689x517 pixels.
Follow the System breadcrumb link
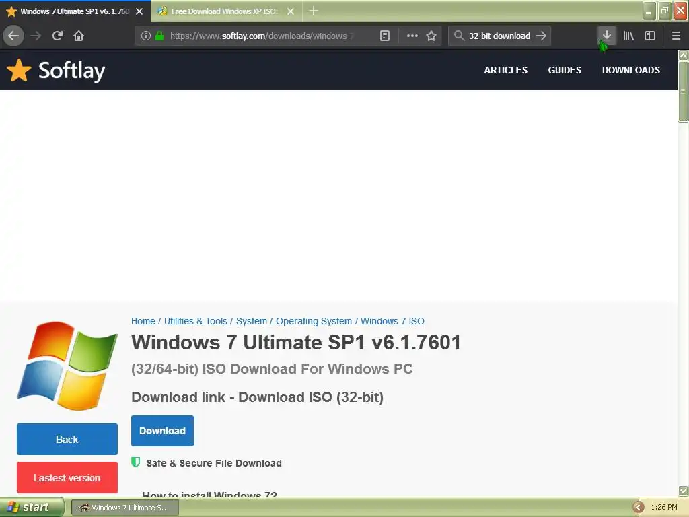(252, 321)
